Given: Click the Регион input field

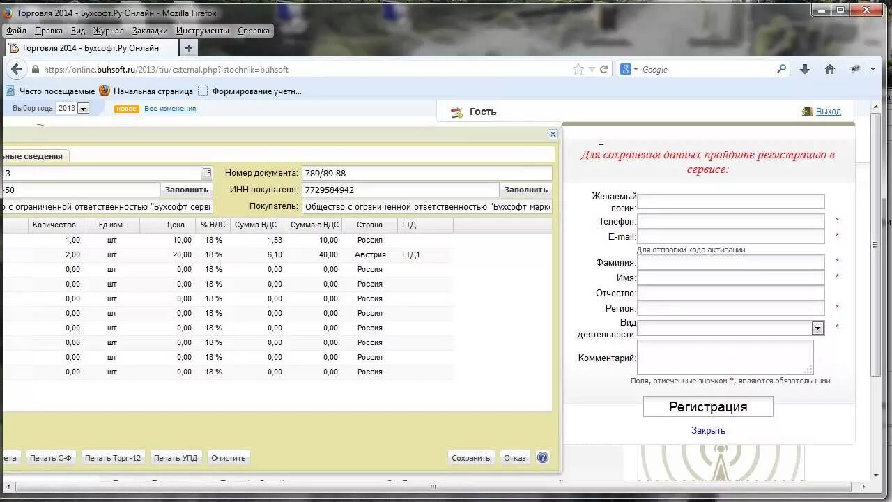Looking at the screenshot, I should point(730,308).
